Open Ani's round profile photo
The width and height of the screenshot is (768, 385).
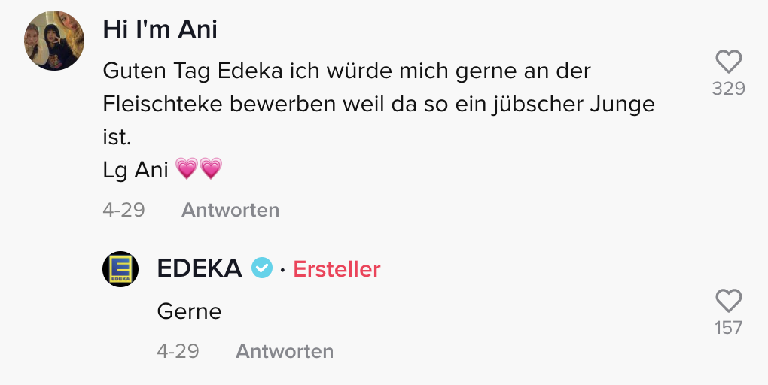pos(54,41)
